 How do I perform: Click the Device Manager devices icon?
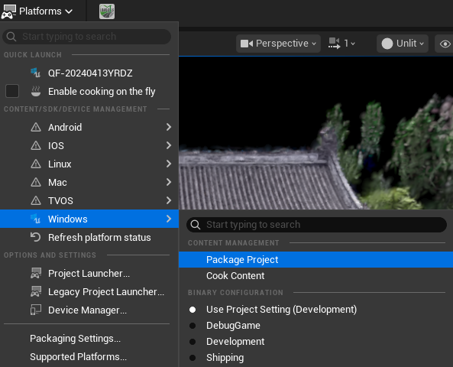click(x=36, y=310)
